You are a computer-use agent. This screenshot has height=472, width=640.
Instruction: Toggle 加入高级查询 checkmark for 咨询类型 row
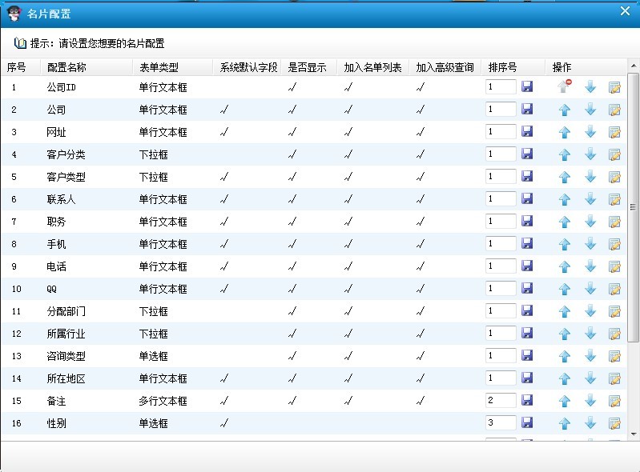tap(421, 356)
